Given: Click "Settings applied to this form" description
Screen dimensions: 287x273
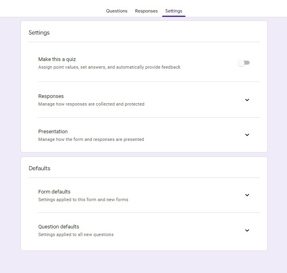Looking at the screenshot, I should point(83,200).
